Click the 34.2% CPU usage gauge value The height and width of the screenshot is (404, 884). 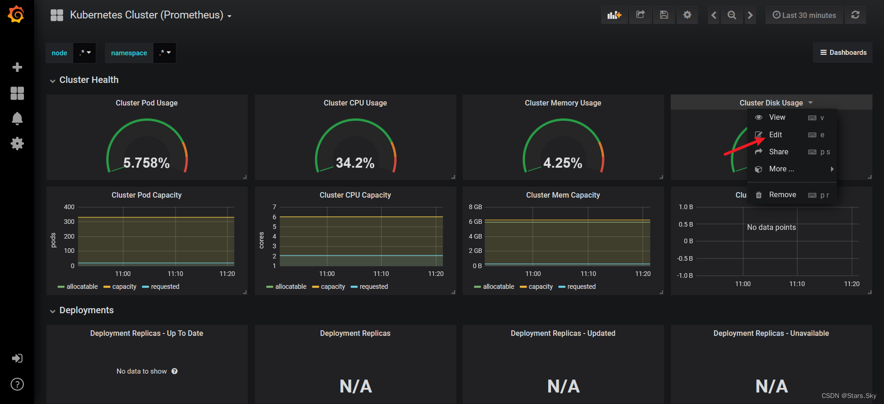click(355, 163)
